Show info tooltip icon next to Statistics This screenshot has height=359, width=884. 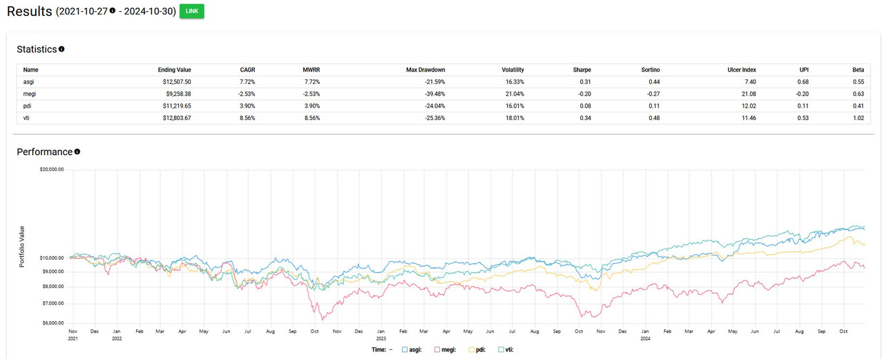click(x=61, y=49)
